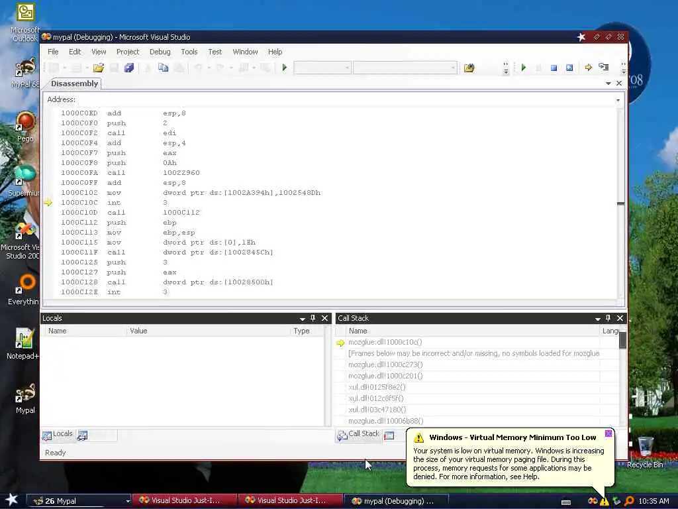Click the Type column header in Locals
Viewport: 678px width, 509px height.
[x=307, y=331]
